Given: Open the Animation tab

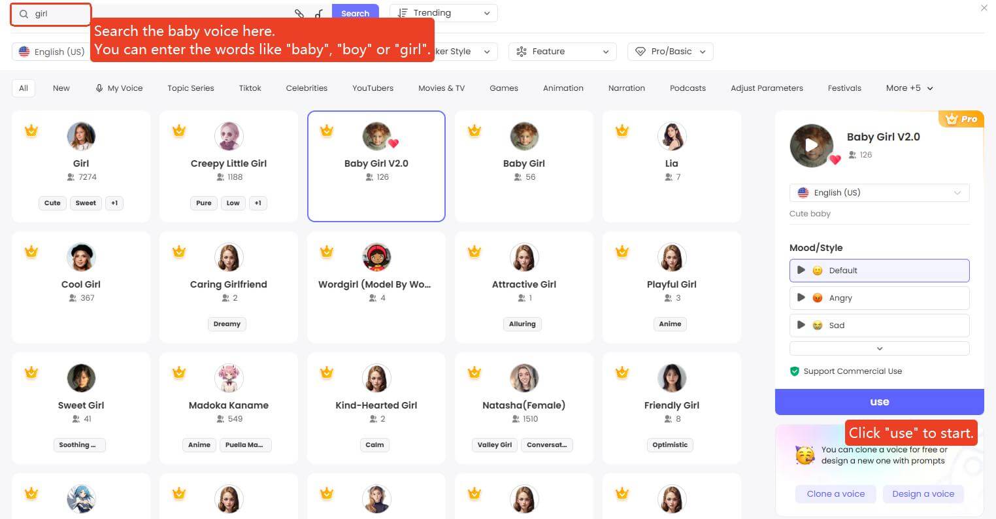Looking at the screenshot, I should (563, 88).
